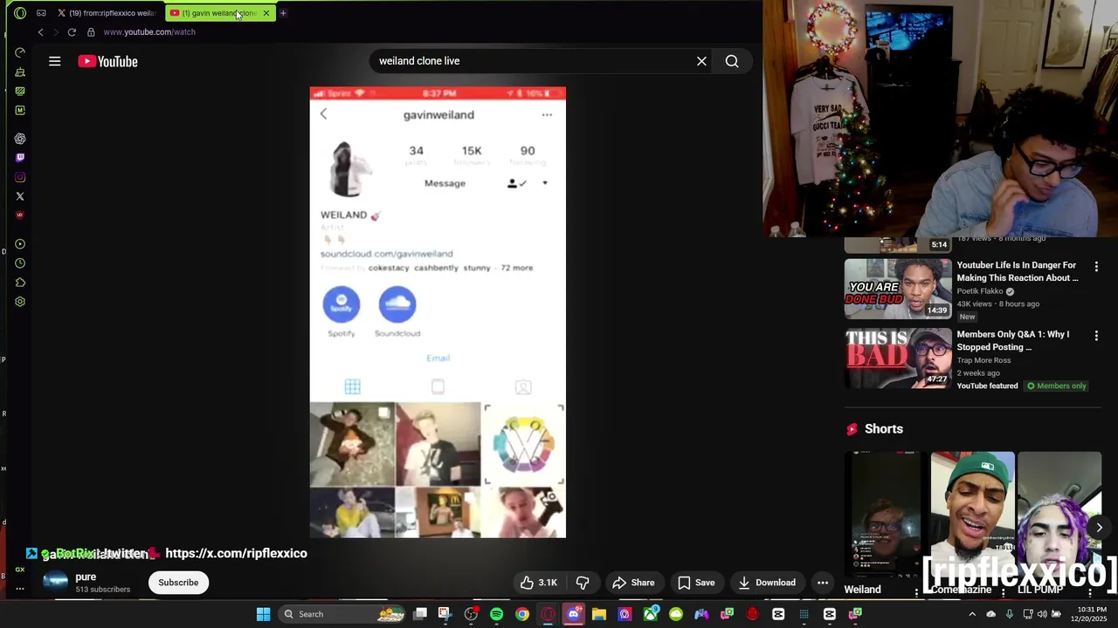The width and height of the screenshot is (1118, 628).
Task: Open the YouTube hamburger guide menu
Action: pos(54,61)
